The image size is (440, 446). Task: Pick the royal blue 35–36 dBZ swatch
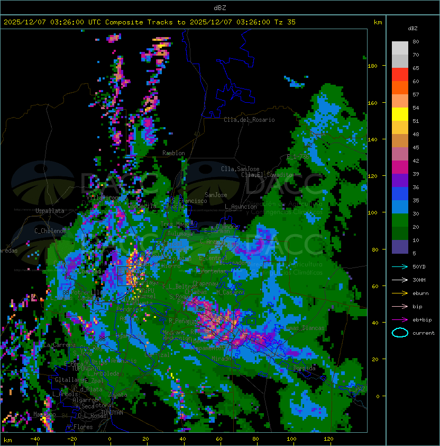point(400,194)
